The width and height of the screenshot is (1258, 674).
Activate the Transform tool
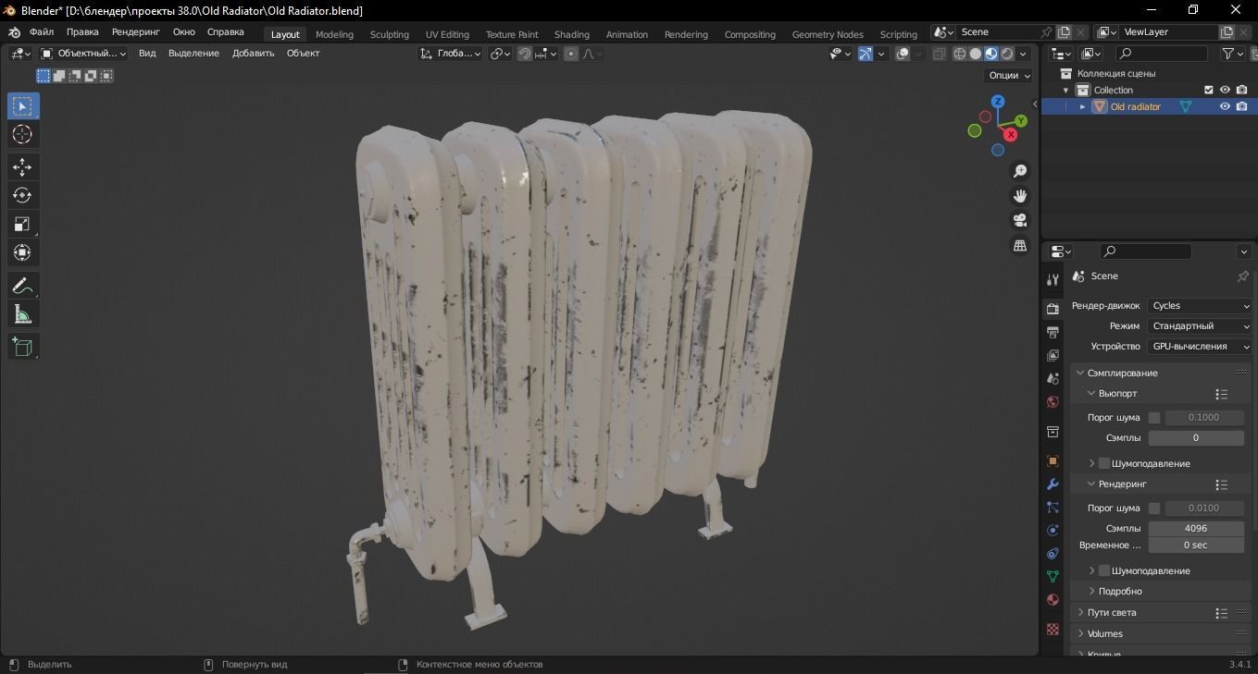(x=23, y=252)
